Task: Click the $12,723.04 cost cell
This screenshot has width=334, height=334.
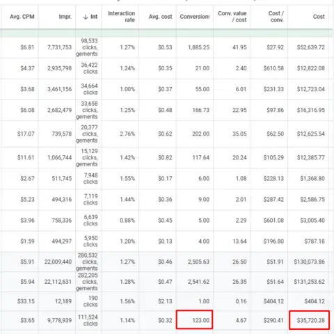Action: [x=311, y=89]
